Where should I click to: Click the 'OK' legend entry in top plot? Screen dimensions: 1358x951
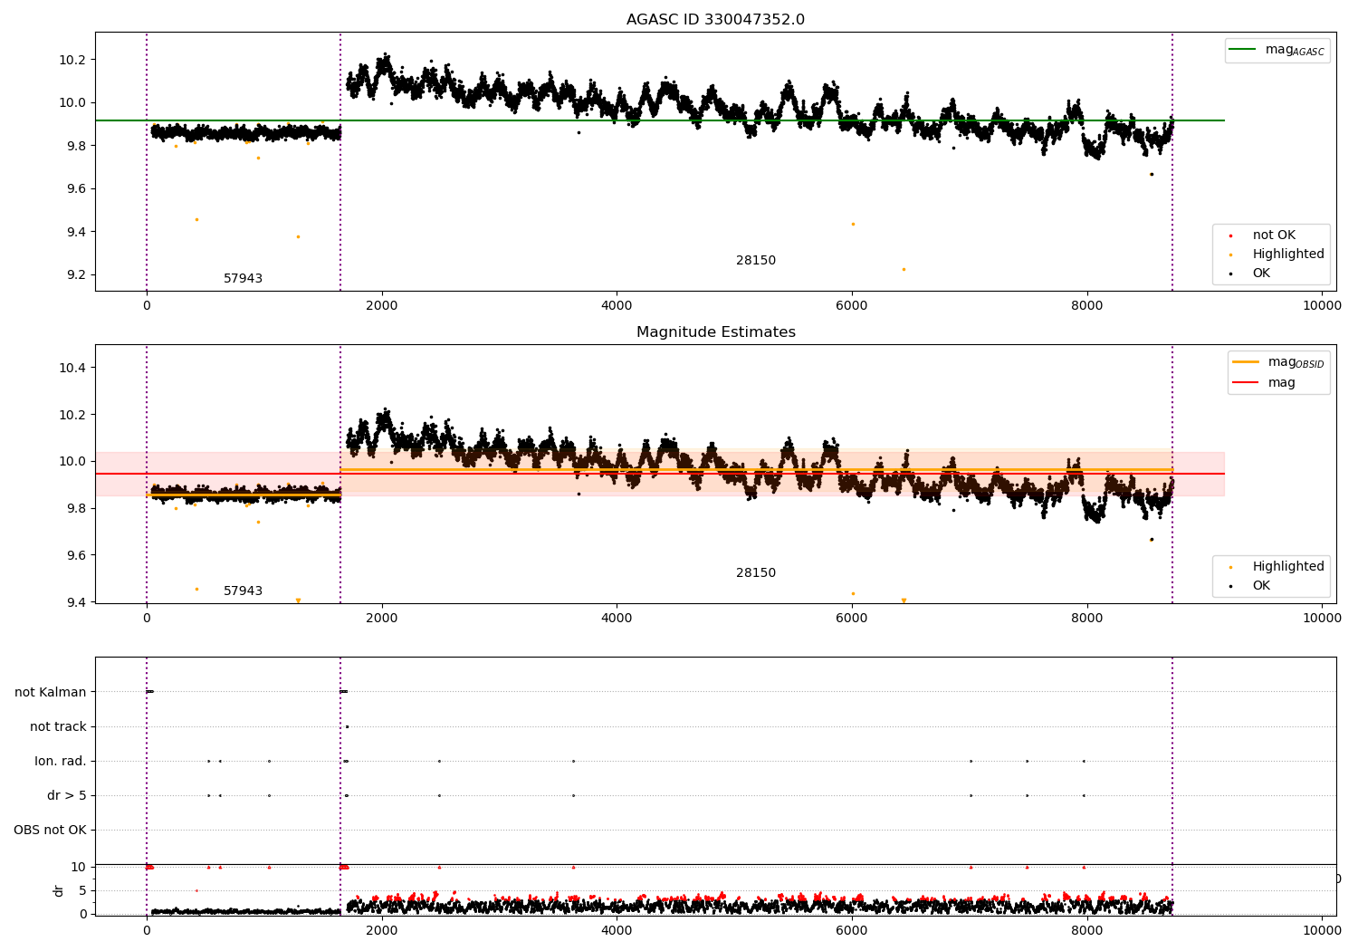pos(1249,274)
